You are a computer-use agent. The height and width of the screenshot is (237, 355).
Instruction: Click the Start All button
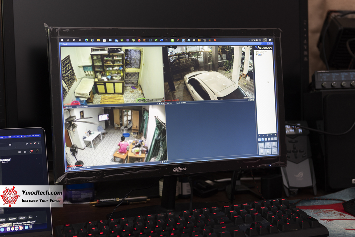click(262, 146)
